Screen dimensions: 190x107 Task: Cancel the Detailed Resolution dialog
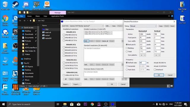pos(170,75)
